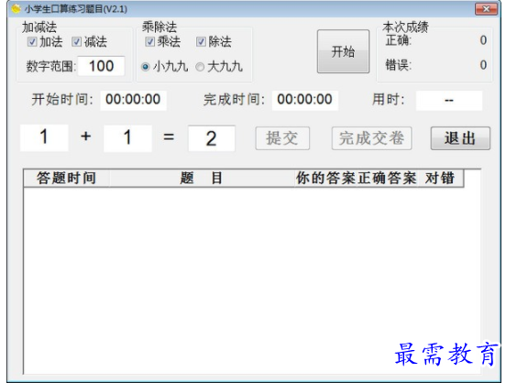Start practice with the 开始 button

(x=344, y=51)
